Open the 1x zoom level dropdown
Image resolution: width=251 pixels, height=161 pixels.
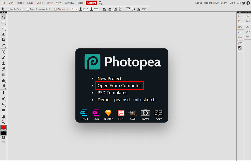point(75,9)
